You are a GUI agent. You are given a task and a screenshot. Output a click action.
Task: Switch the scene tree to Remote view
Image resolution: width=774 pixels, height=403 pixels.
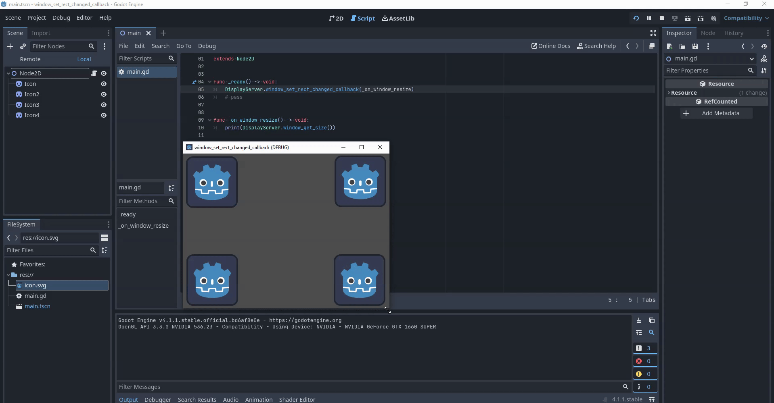point(30,59)
